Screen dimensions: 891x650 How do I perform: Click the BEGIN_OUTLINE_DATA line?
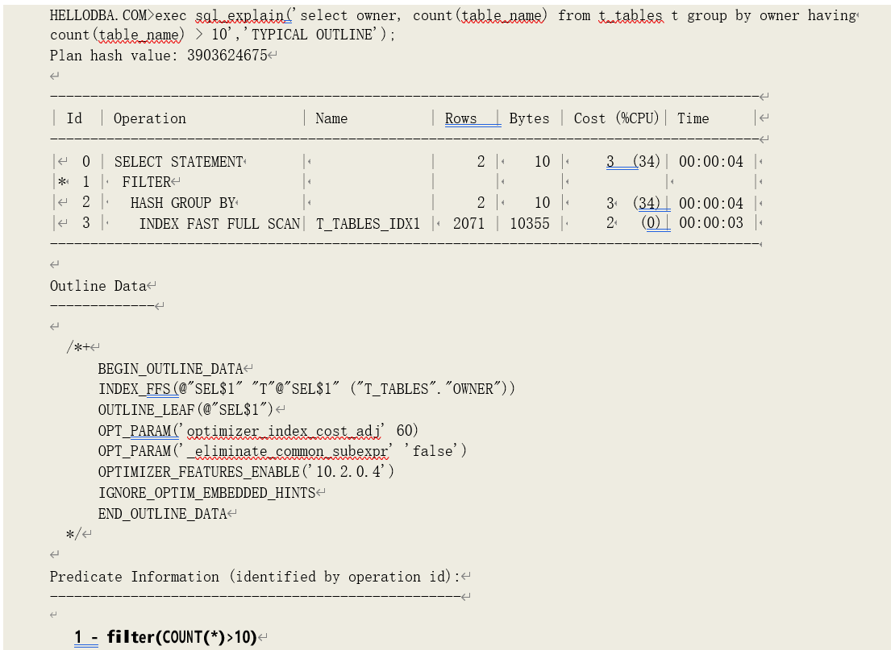(x=170, y=369)
